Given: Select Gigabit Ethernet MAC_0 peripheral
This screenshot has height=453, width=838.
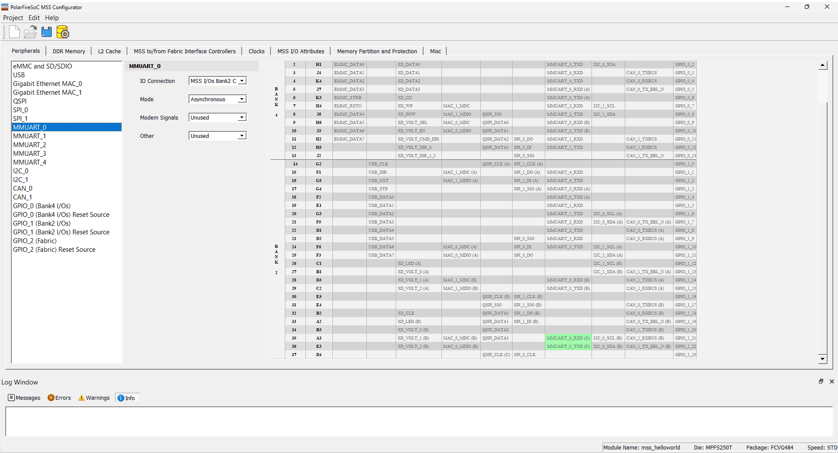Looking at the screenshot, I should click(x=48, y=84).
